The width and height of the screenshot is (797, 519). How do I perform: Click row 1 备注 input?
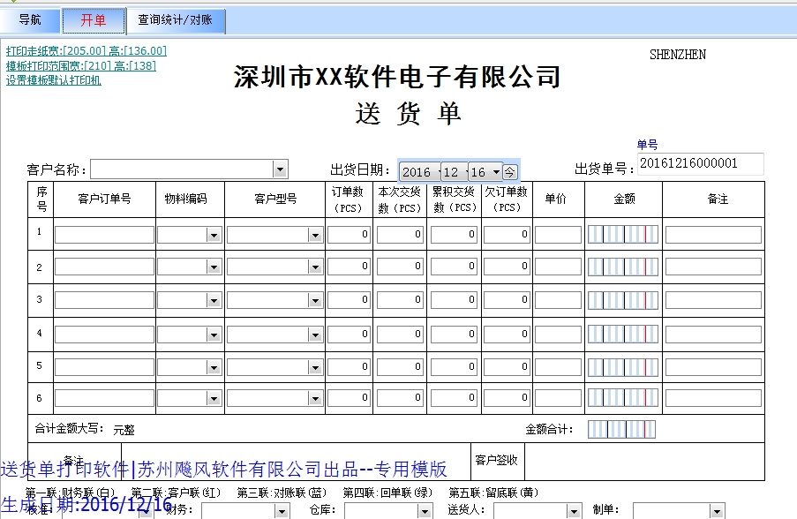point(714,235)
